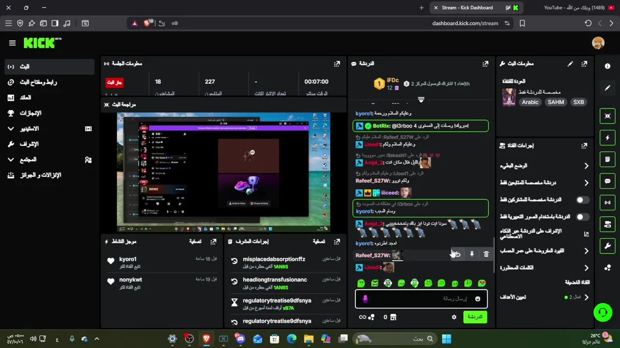Screen dimensions: 620x348
Task: Expand slow mode channel action
Action: (x=586, y=166)
